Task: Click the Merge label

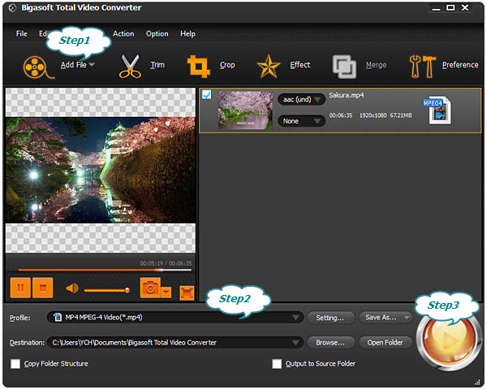Action: point(376,65)
